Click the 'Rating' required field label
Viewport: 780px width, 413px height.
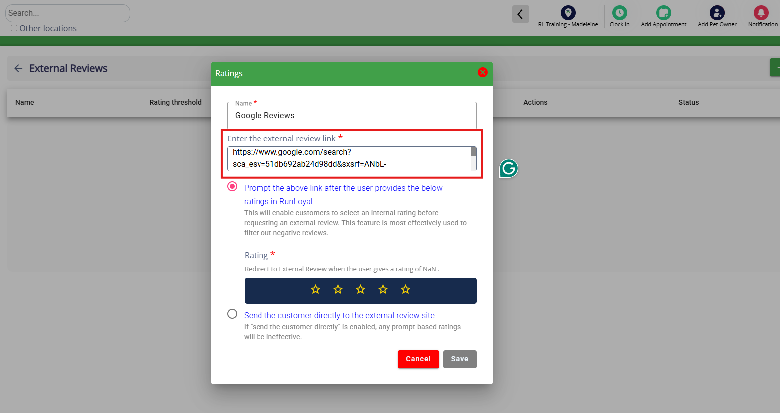tap(260, 255)
